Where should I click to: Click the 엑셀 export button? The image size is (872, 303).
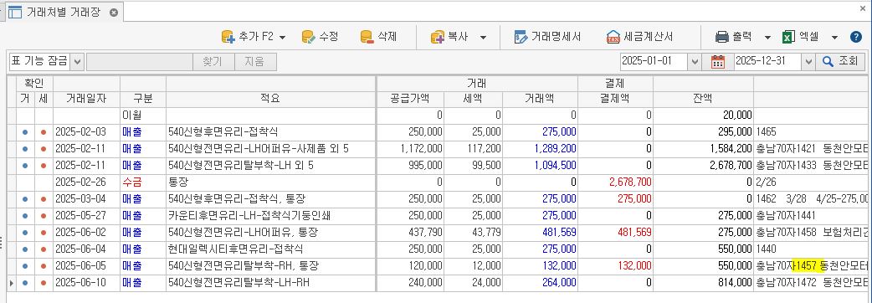800,37
